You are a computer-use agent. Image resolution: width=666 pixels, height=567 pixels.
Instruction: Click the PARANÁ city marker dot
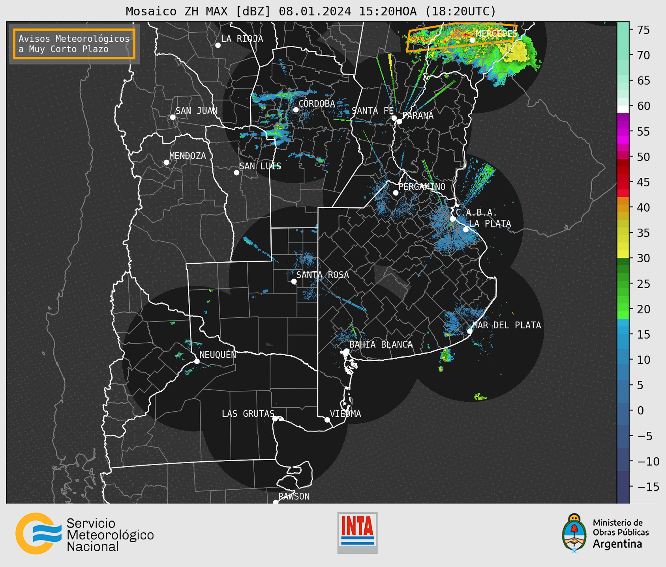point(399,121)
